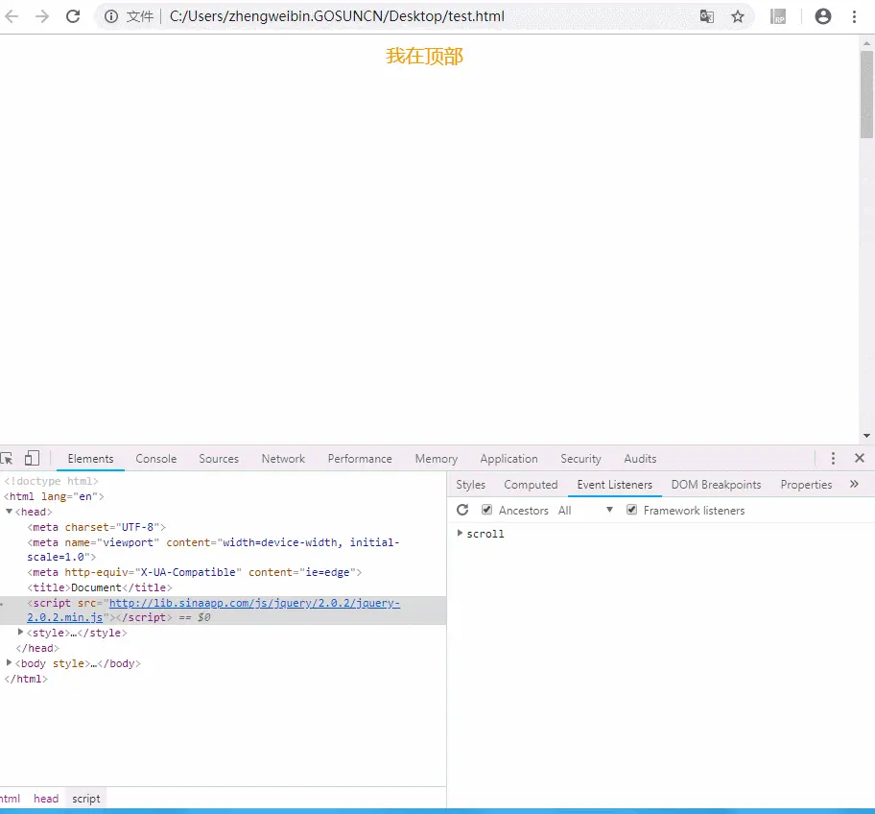
Task: Open the Network tab
Action: click(283, 459)
